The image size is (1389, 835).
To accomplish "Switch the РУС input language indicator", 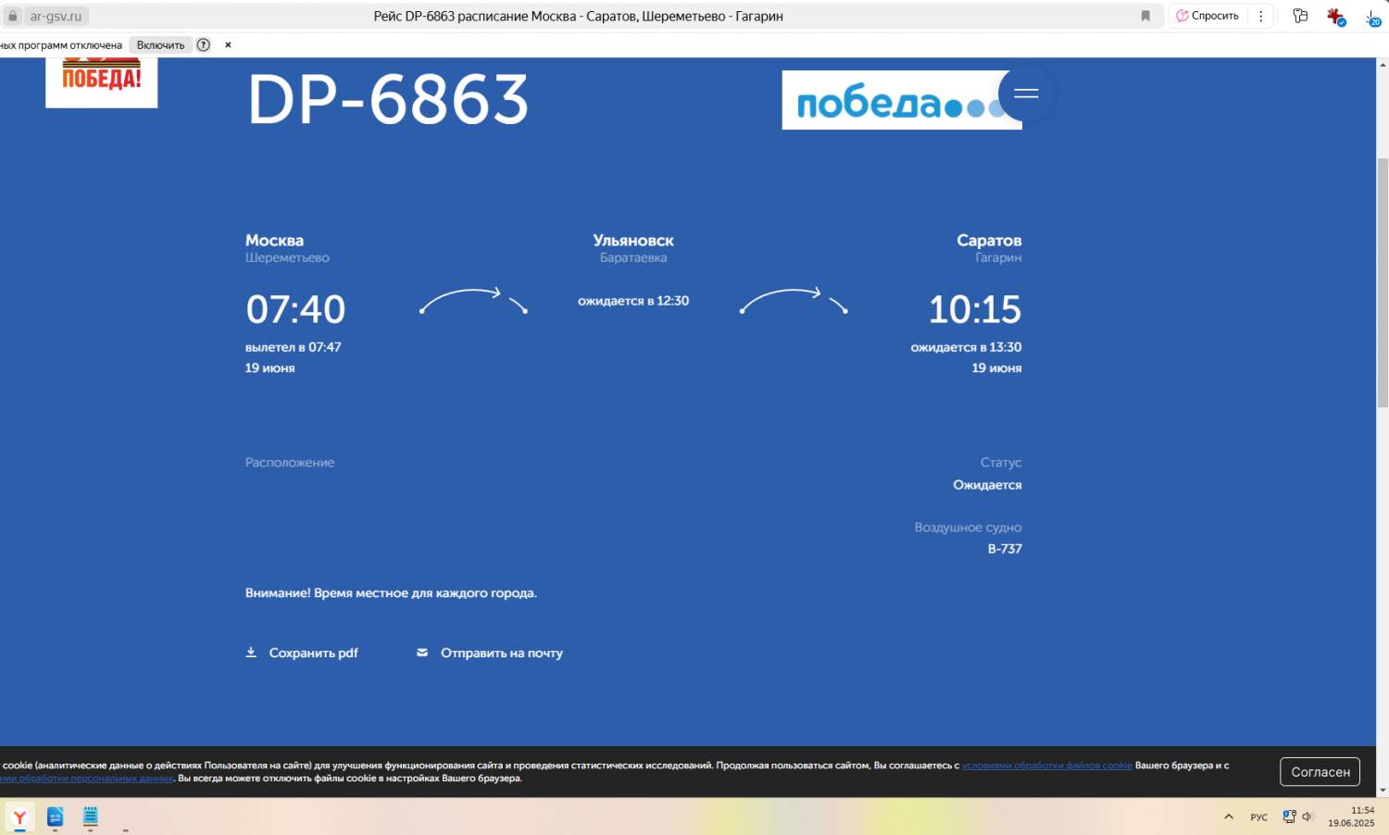I will point(1259,817).
